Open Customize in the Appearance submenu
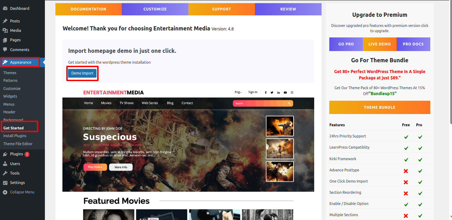The height and width of the screenshot is (220, 452). pos(12,88)
